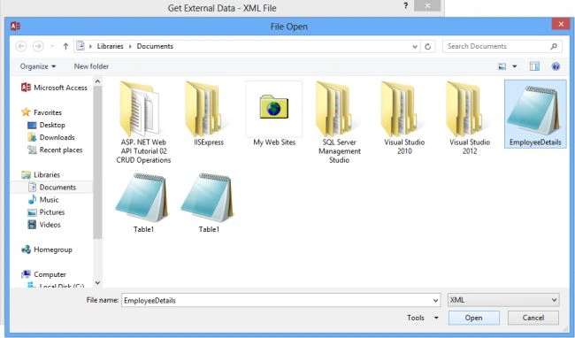Screen dimensions: 575x338
Task: Select SQL Server Management Studio folder
Action: [x=339, y=122]
